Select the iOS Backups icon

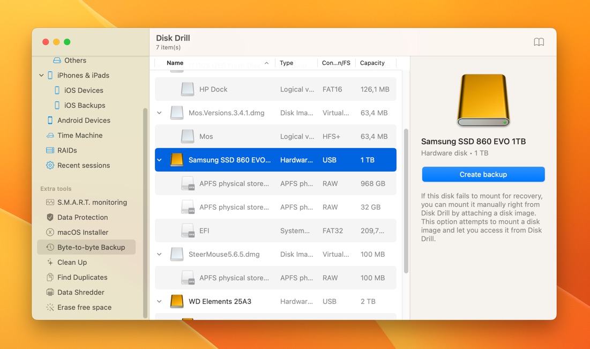point(57,106)
